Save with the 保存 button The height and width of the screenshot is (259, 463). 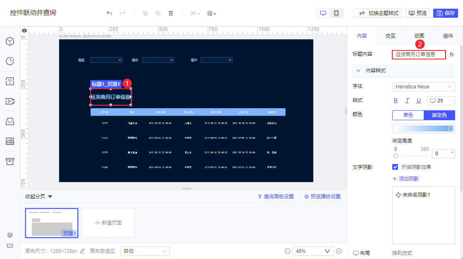446,13
